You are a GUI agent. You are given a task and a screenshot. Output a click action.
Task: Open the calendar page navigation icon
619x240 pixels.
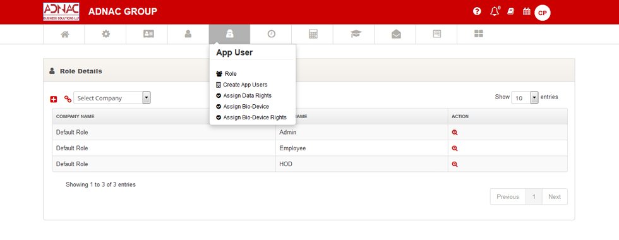click(x=437, y=34)
